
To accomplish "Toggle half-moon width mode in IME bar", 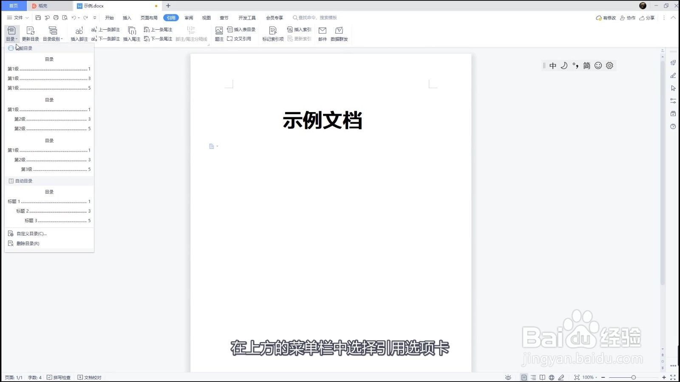I will tap(564, 65).
